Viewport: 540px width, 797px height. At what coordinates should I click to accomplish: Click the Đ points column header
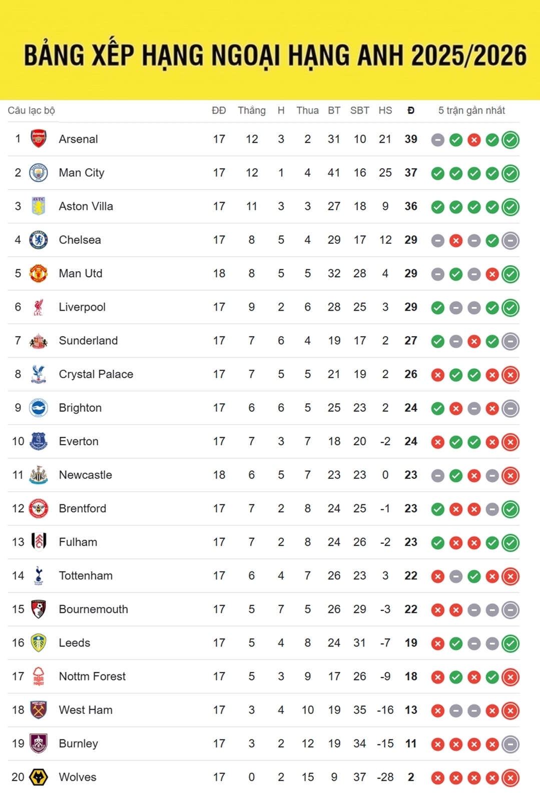[x=411, y=111]
